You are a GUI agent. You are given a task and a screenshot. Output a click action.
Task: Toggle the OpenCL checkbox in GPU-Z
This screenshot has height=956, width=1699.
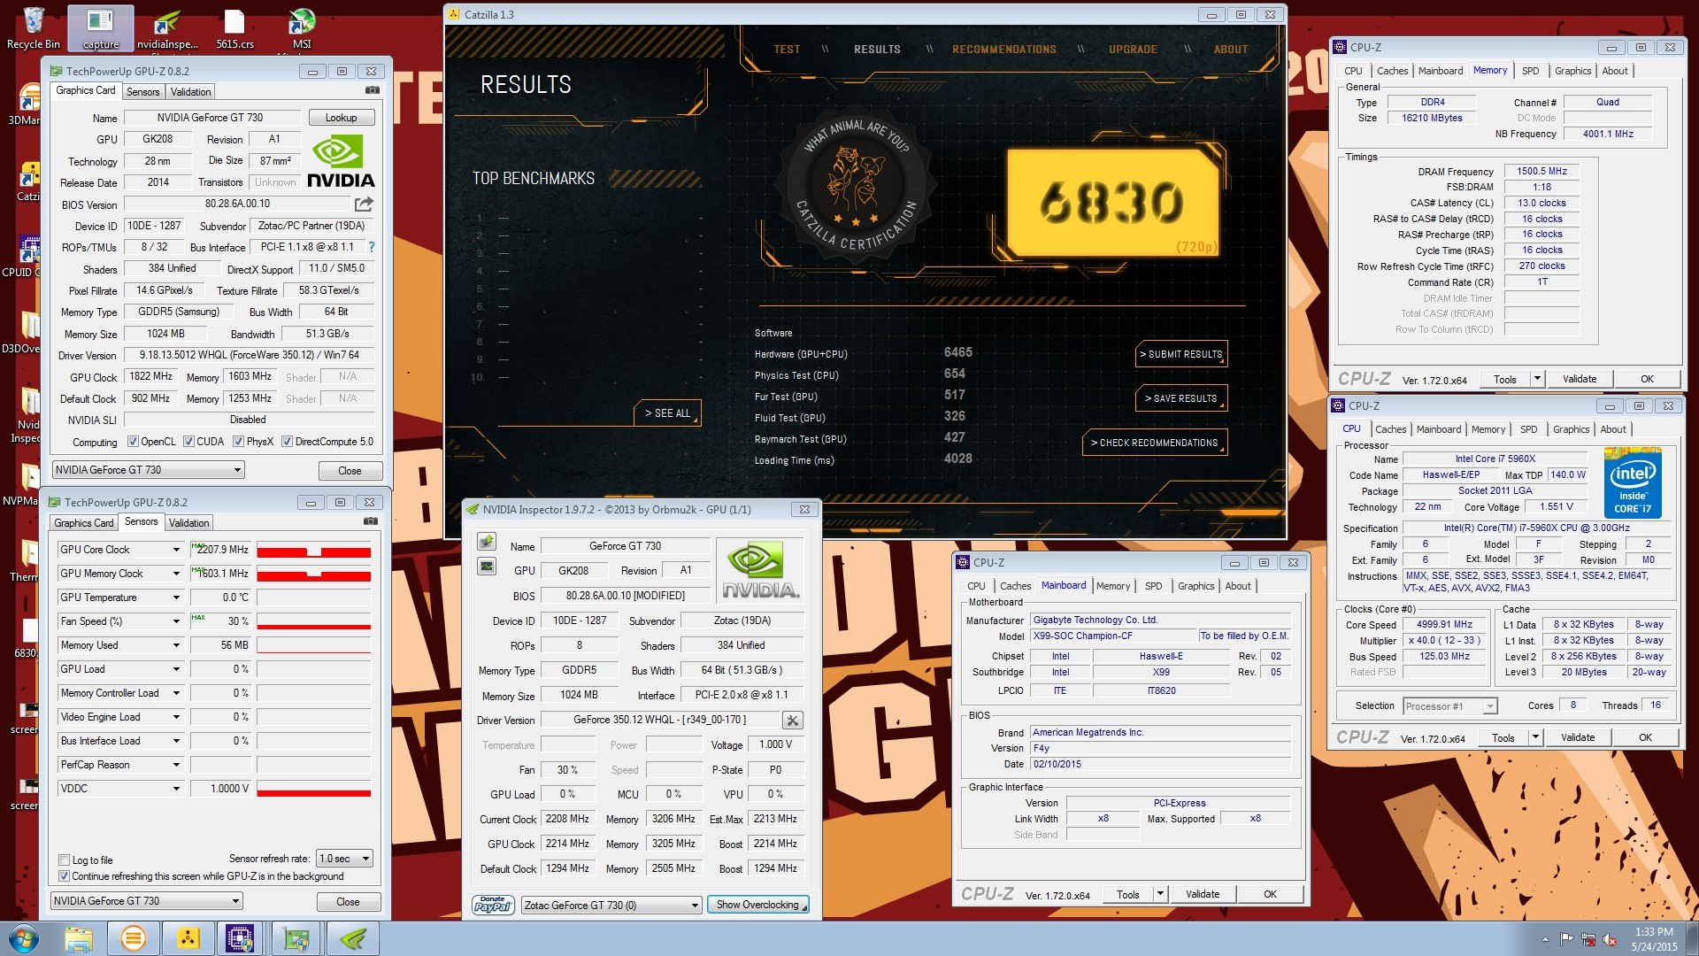click(133, 442)
